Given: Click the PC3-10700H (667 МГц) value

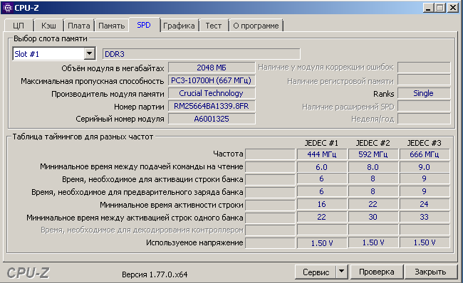Looking at the screenshot, I should pyautogui.click(x=212, y=80).
